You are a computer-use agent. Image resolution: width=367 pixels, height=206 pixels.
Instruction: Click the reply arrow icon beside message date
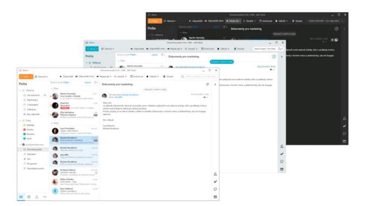(x=205, y=97)
